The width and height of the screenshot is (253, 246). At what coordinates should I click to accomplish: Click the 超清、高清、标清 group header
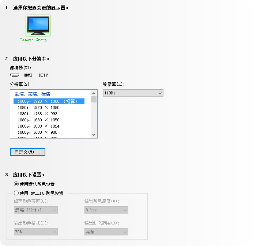click(x=33, y=94)
